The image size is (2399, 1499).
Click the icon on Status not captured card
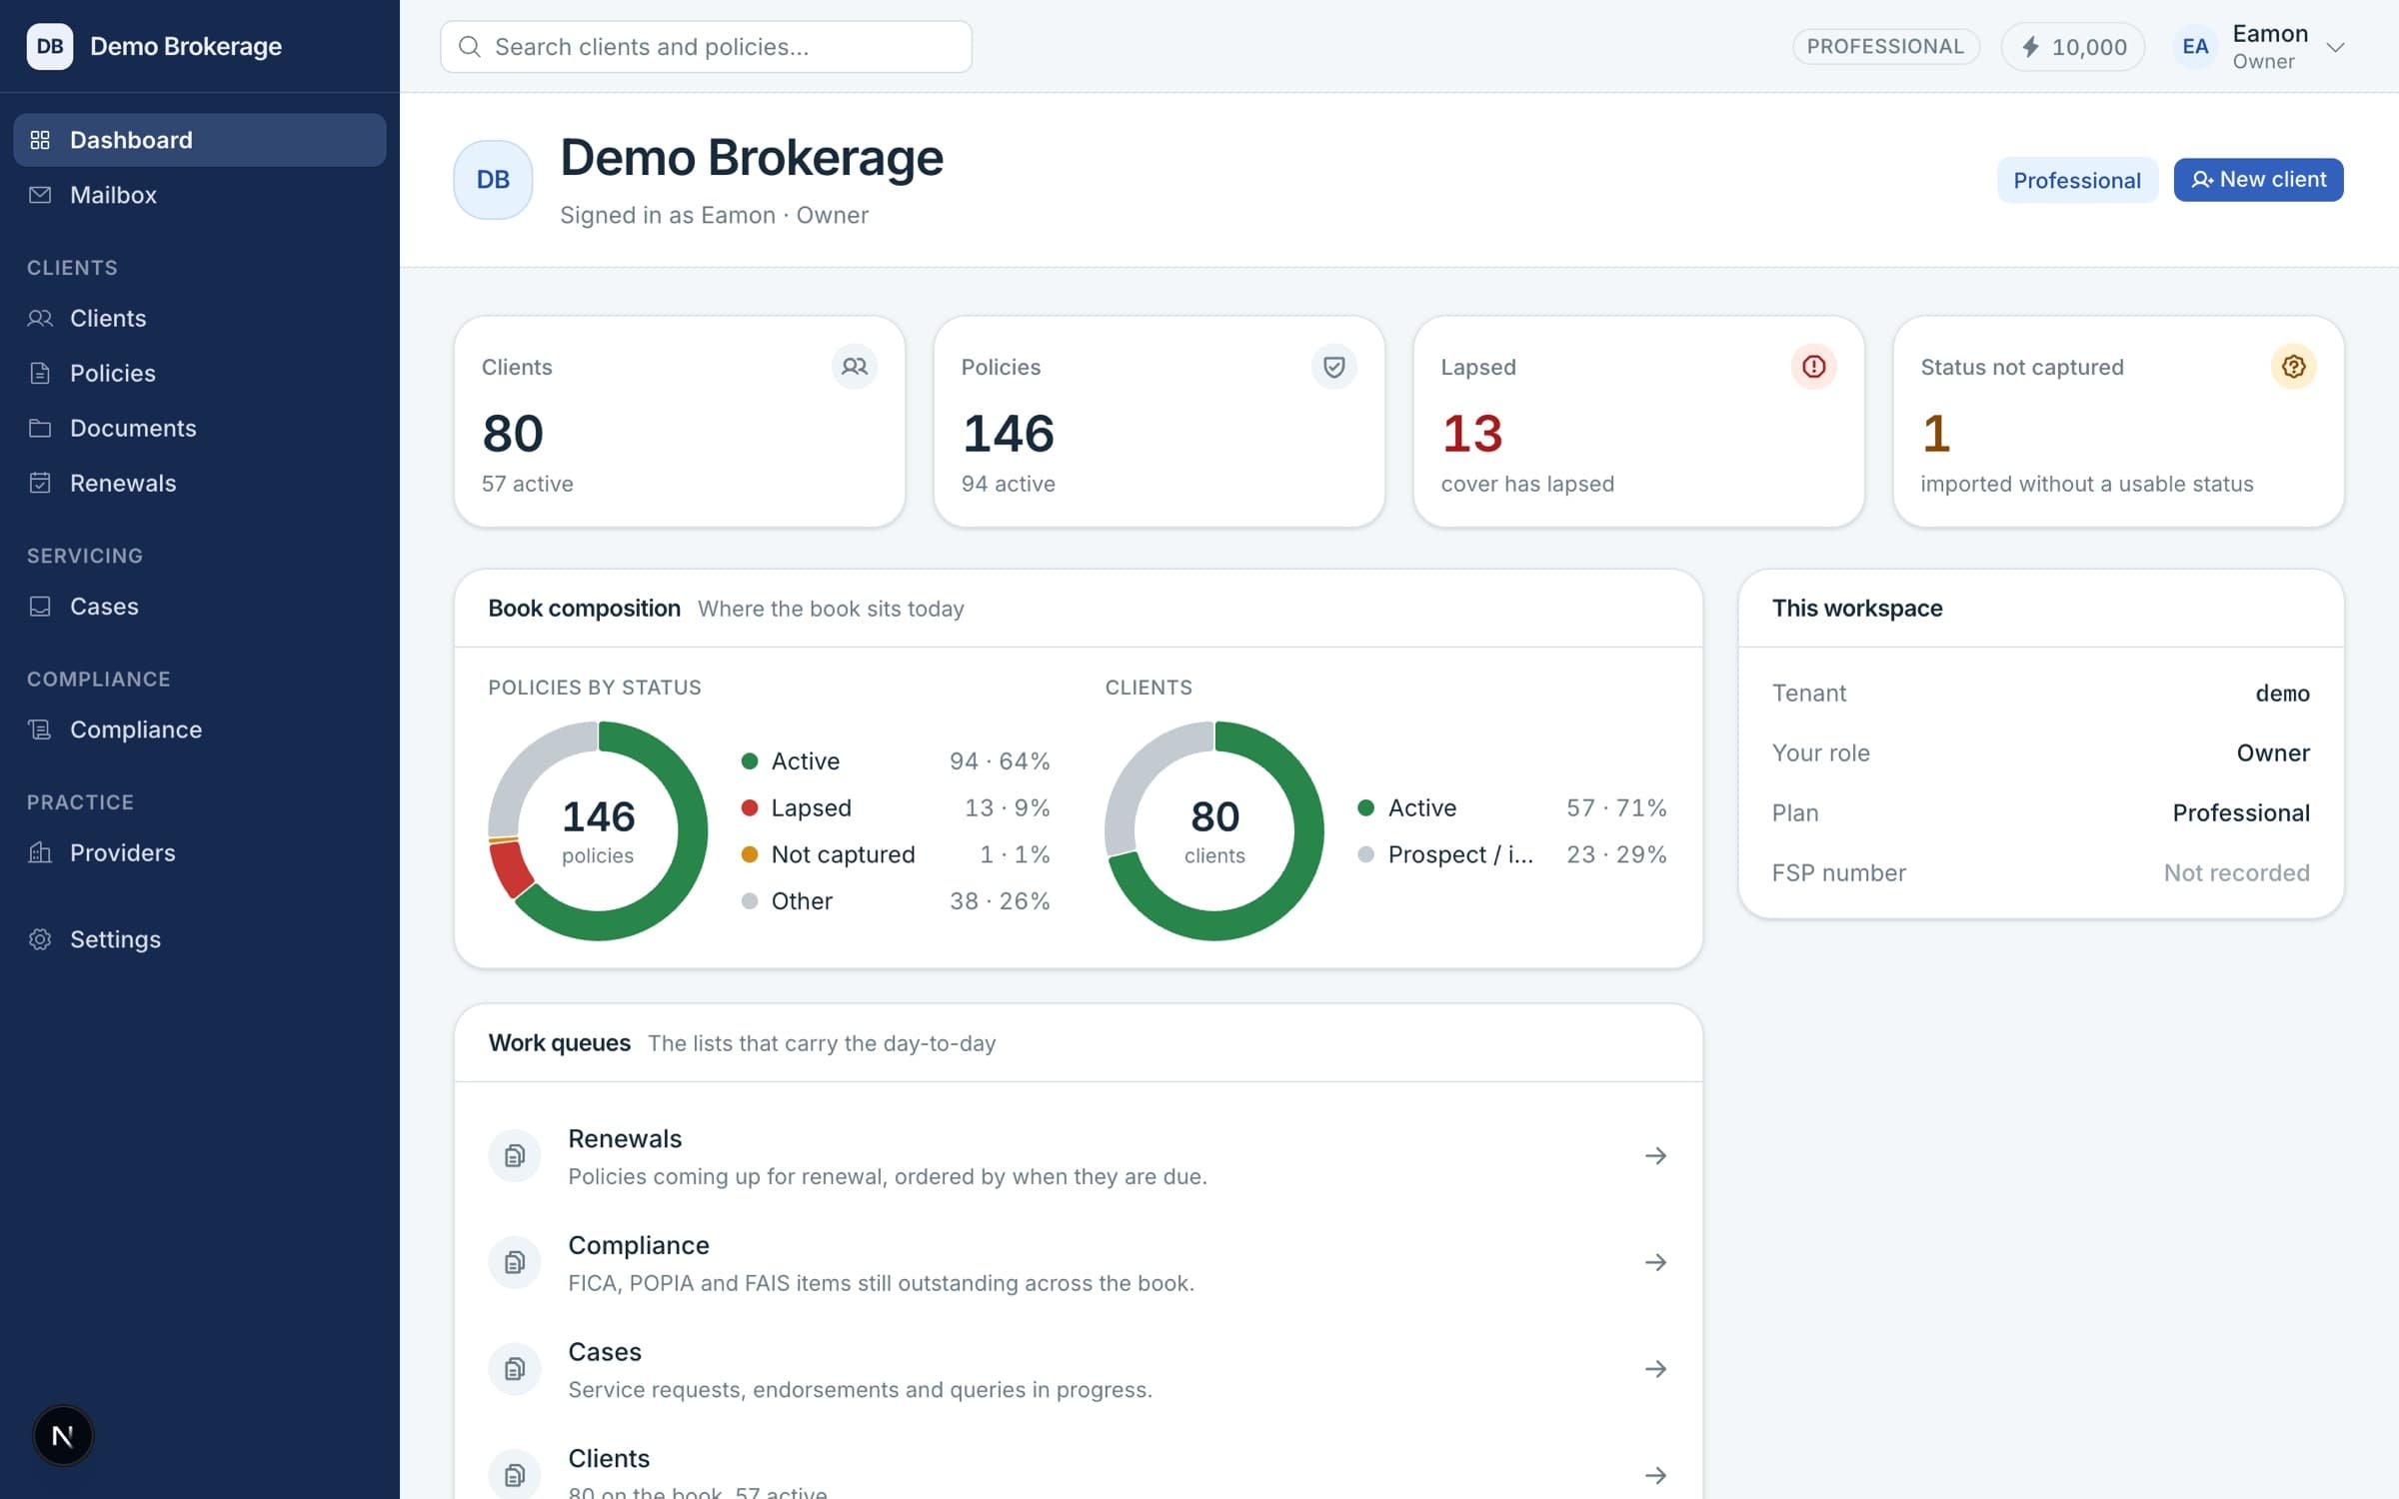click(2293, 367)
